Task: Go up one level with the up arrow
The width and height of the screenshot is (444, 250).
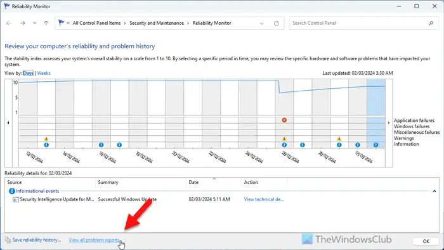Action: 46,23
